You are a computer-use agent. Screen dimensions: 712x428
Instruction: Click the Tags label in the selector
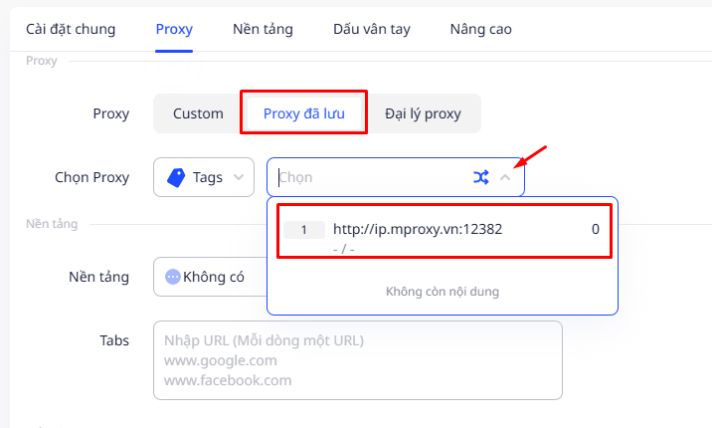coord(208,177)
